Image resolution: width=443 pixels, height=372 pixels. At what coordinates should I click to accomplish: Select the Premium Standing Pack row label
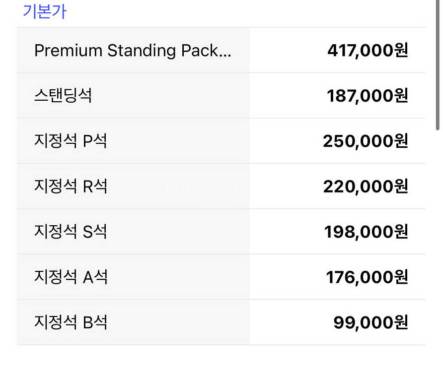(x=133, y=51)
